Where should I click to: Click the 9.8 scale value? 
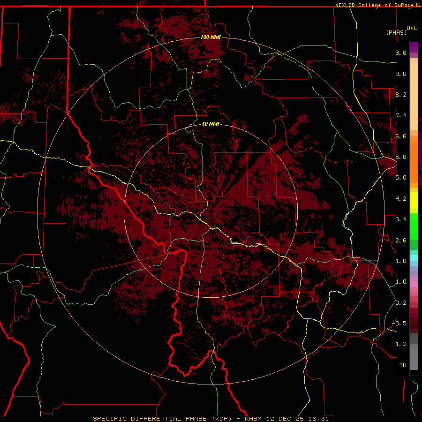[x=401, y=53]
